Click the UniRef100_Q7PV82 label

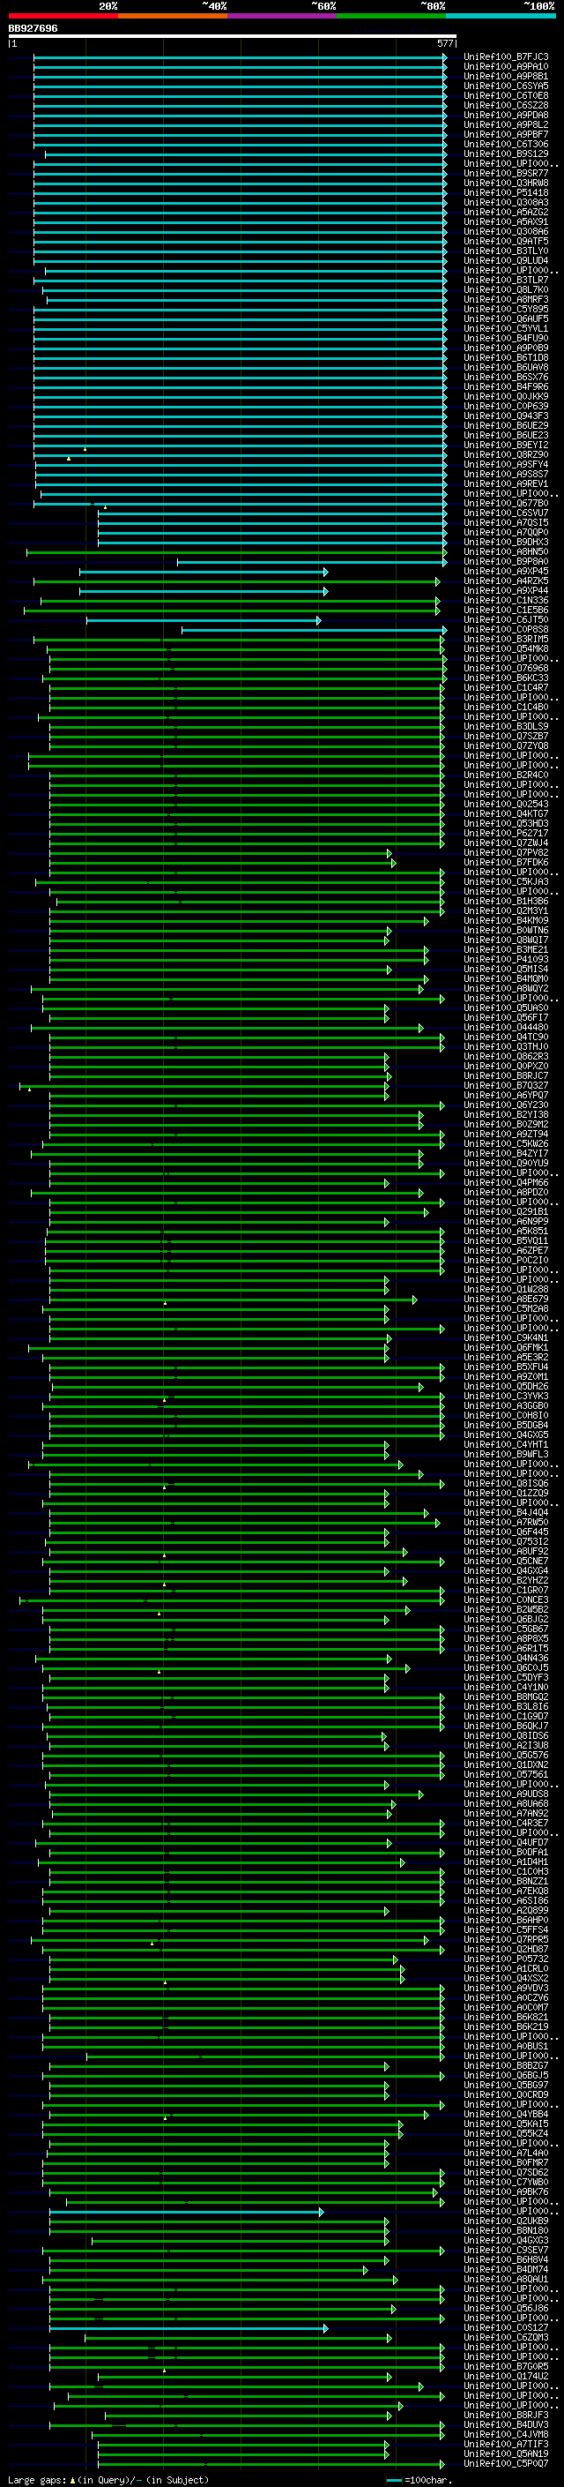point(505,852)
